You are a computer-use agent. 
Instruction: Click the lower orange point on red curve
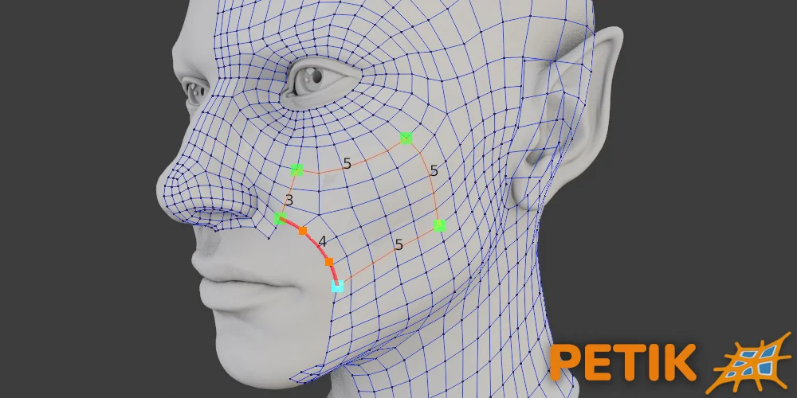point(328,261)
